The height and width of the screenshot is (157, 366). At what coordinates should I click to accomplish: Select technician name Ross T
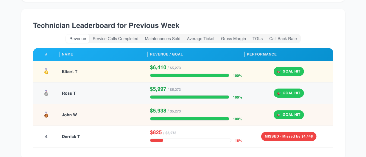pos(69,93)
